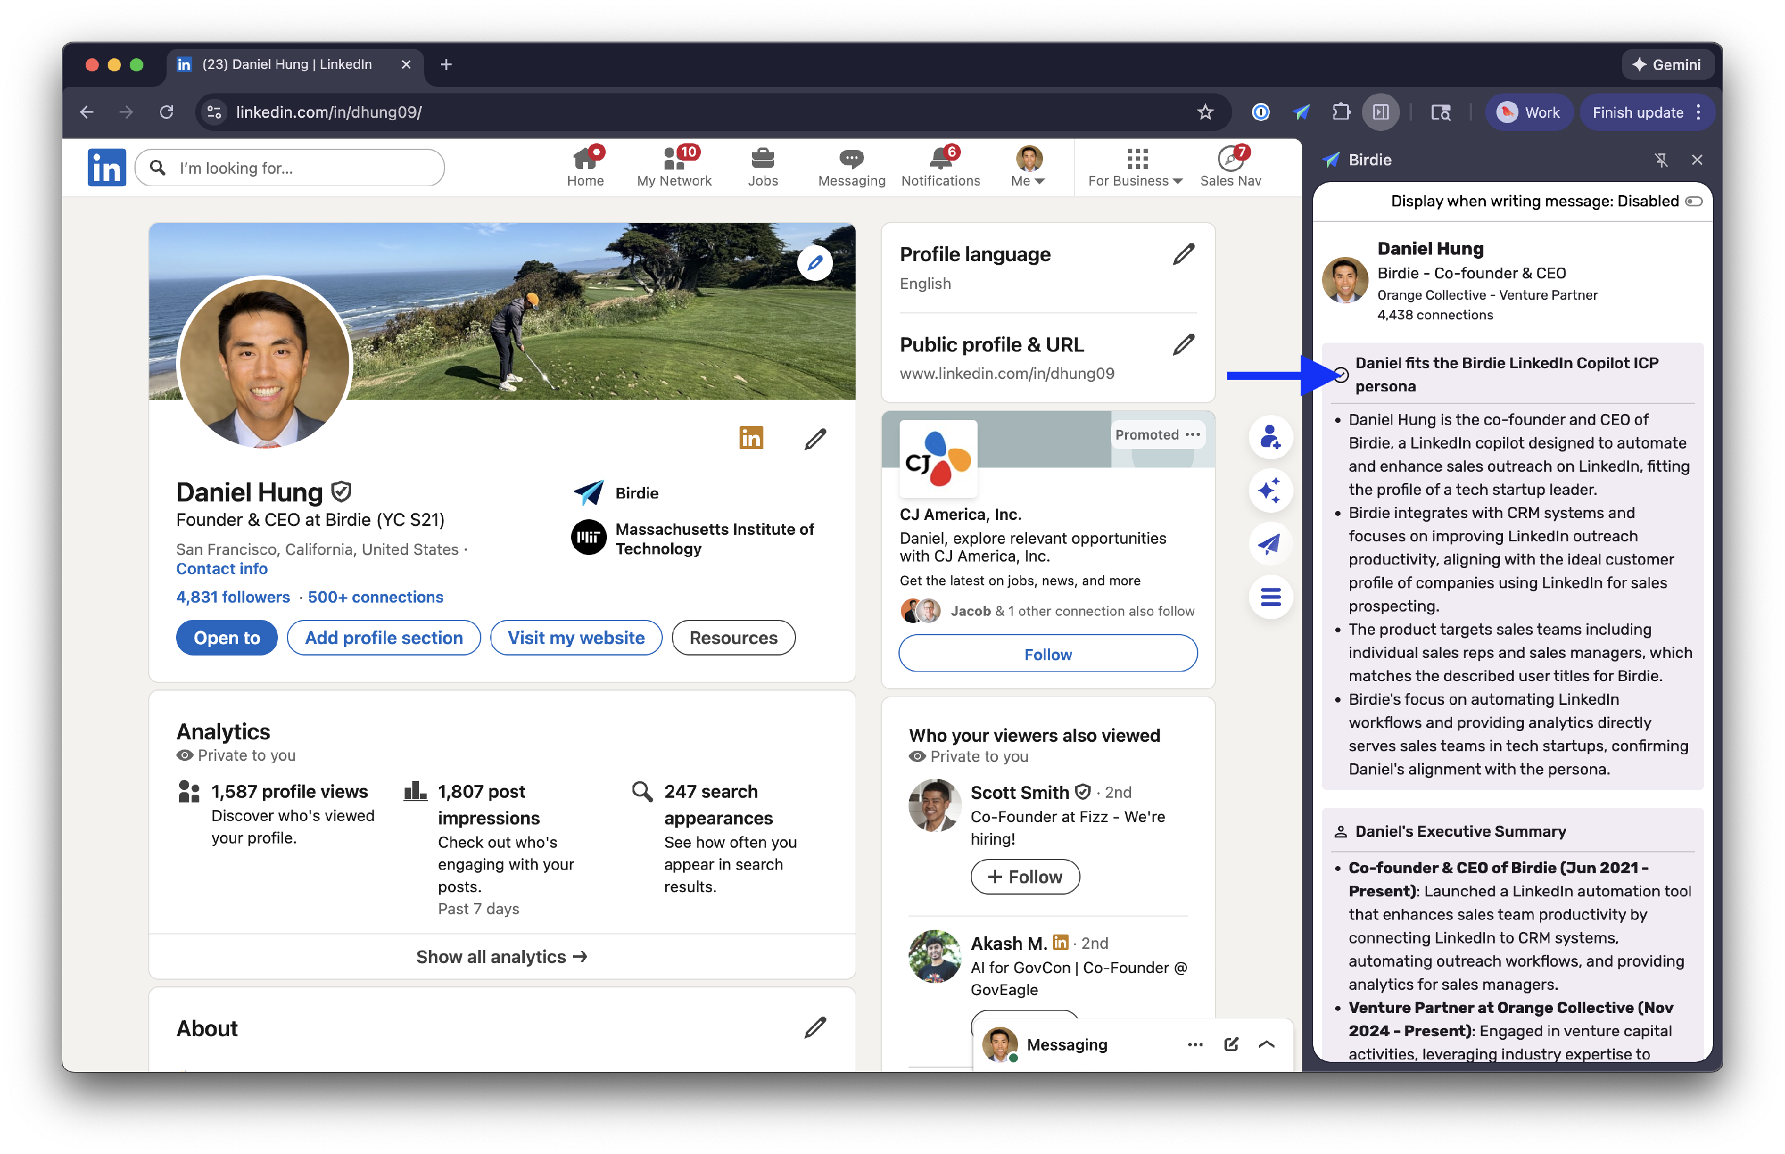Unpin the Birdie side panel
The image size is (1785, 1154).
(x=1661, y=159)
